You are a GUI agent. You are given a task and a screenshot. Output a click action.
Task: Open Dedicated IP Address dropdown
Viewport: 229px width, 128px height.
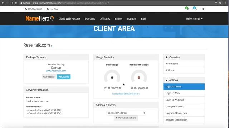tap(126, 113)
